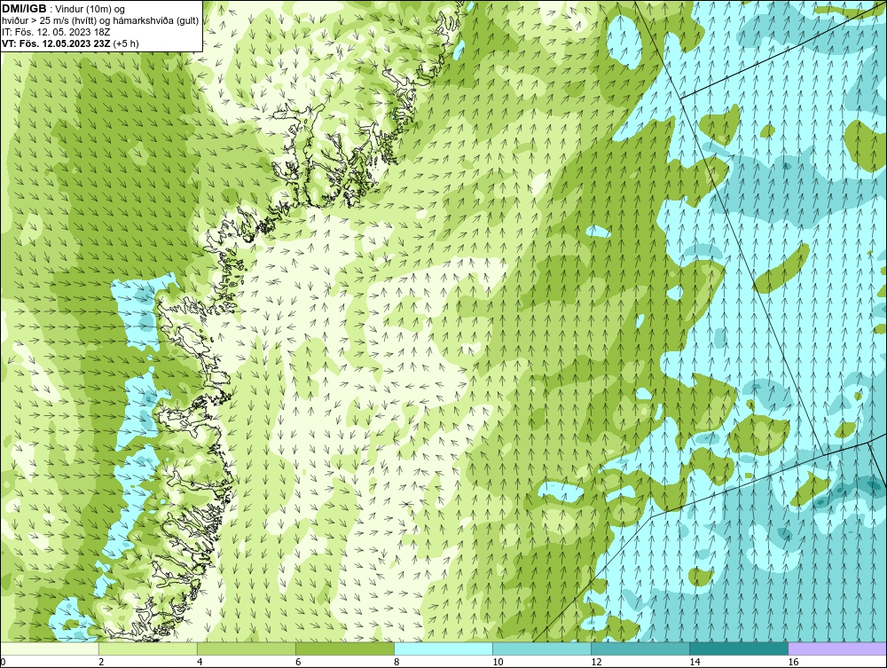Screen dimensions: 887x668
Task: Click the scale label '14'
Action: pyautogui.click(x=695, y=662)
